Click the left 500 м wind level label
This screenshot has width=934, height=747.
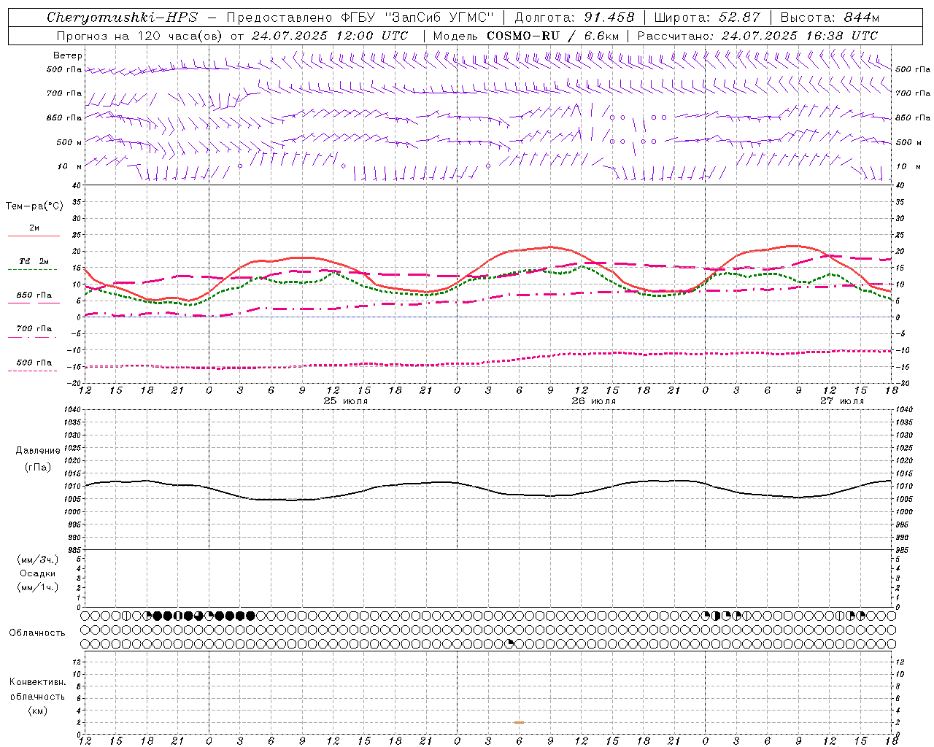pyautogui.click(x=69, y=142)
